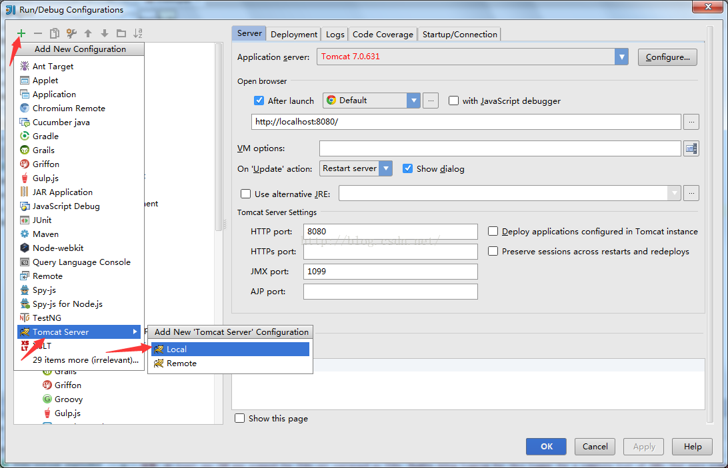
Task: Click the green plus Add New Configuration icon
Action: click(21, 33)
